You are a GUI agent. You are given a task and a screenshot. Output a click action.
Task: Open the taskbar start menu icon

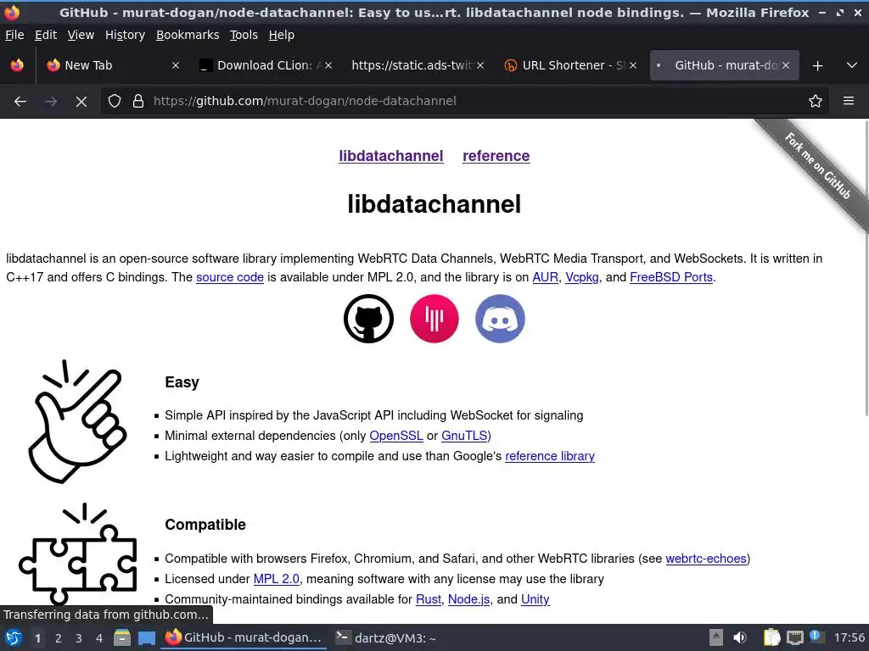click(14, 638)
